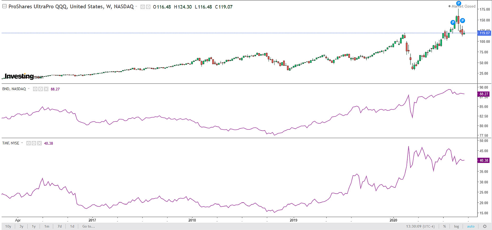Image resolution: width=492 pixels, height=230 pixels.
Task: Open settings gear for BND series
Action: (x=41, y=89)
